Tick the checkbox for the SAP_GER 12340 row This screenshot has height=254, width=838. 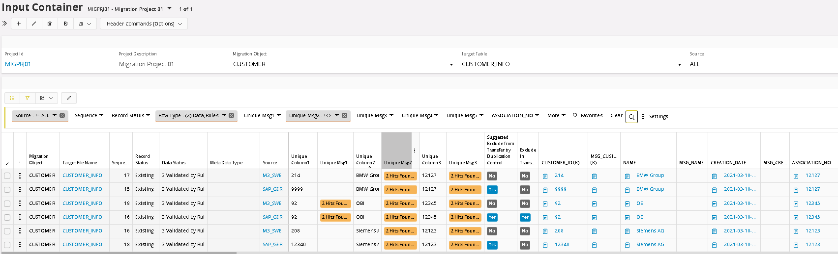(x=7, y=245)
